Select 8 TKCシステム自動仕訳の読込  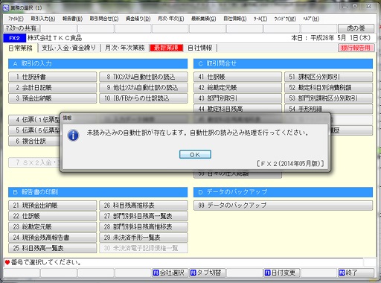click(x=144, y=77)
